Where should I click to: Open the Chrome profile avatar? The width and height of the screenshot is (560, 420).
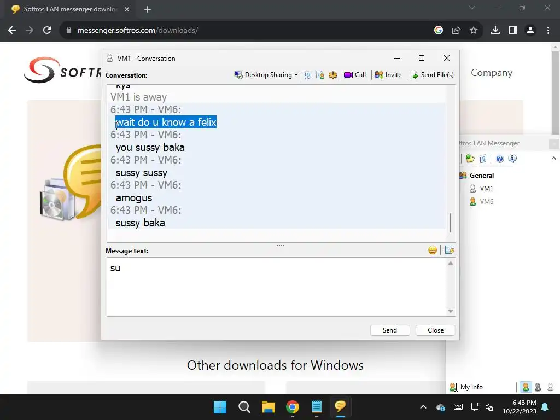pyautogui.click(x=530, y=31)
